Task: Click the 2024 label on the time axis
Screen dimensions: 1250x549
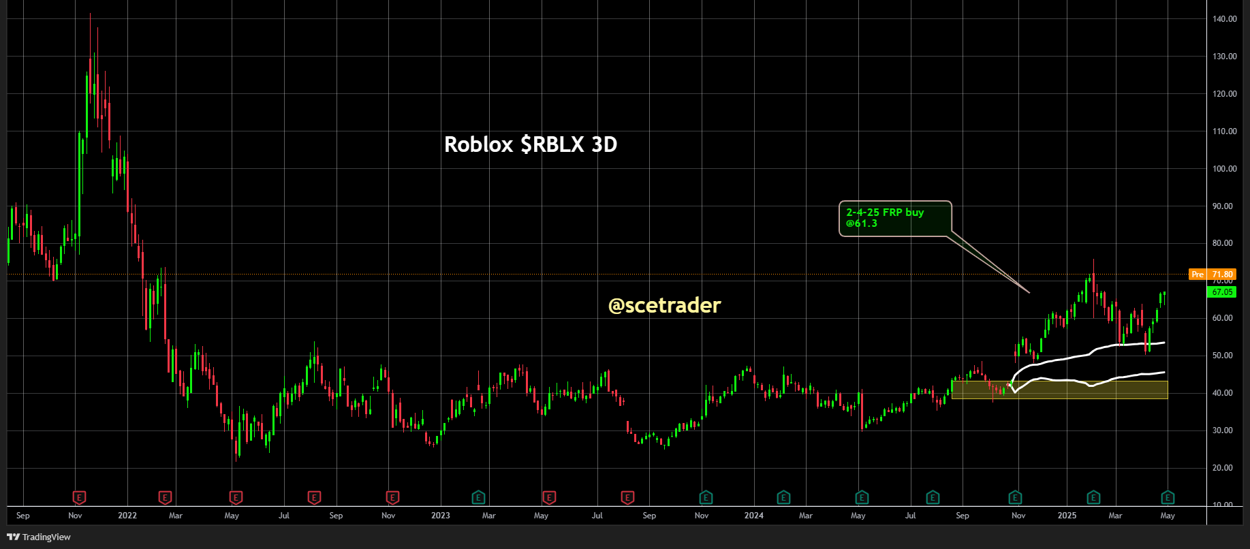Action: [754, 516]
